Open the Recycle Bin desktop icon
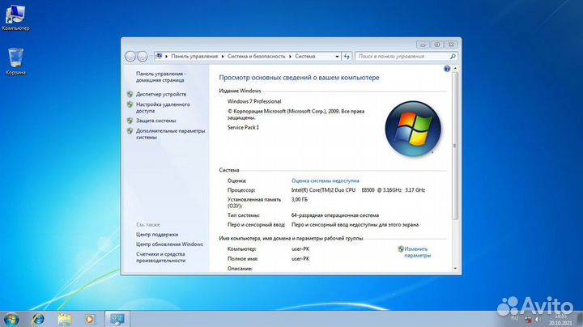This screenshot has width=583, height=327. pyautogui.click(x=15, y=62)
